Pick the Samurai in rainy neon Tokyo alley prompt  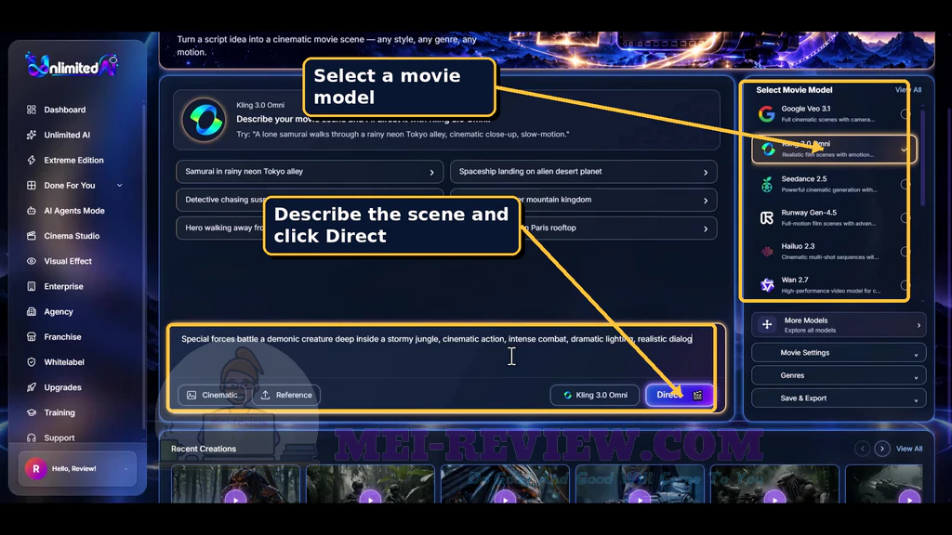pos(310,172)
